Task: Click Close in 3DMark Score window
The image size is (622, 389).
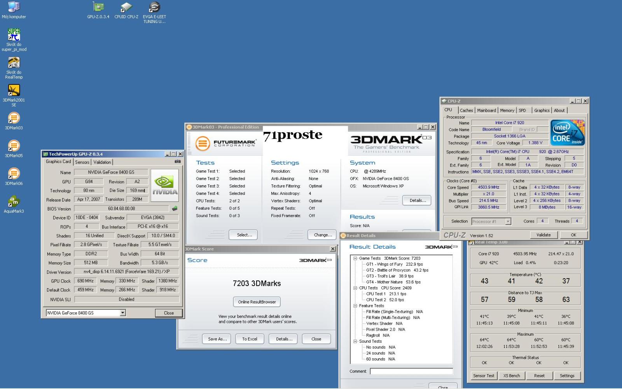Action: point(316,339)
